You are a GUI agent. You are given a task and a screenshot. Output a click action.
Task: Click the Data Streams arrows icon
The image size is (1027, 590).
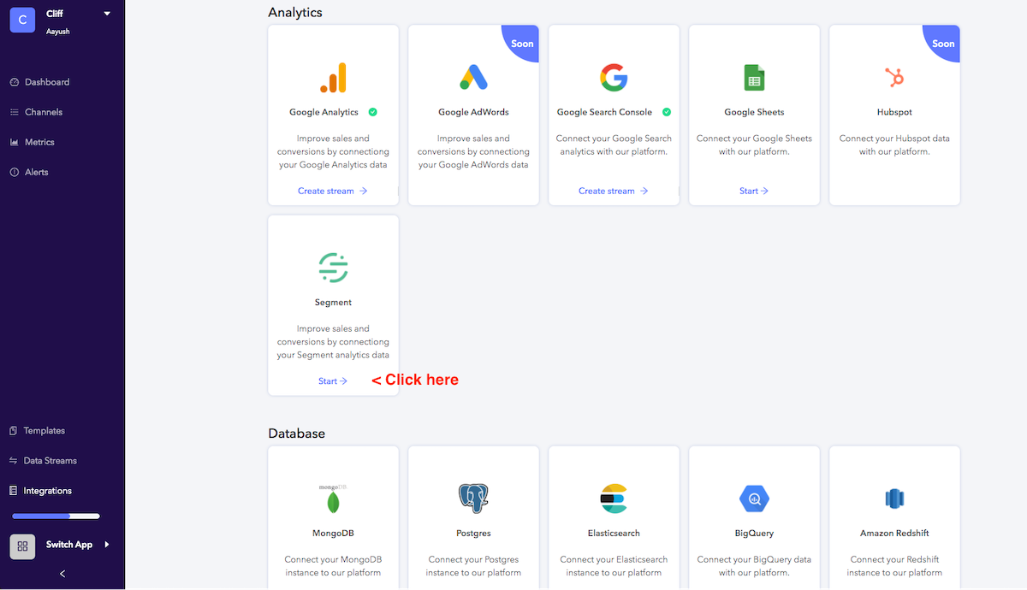(14, 461)
